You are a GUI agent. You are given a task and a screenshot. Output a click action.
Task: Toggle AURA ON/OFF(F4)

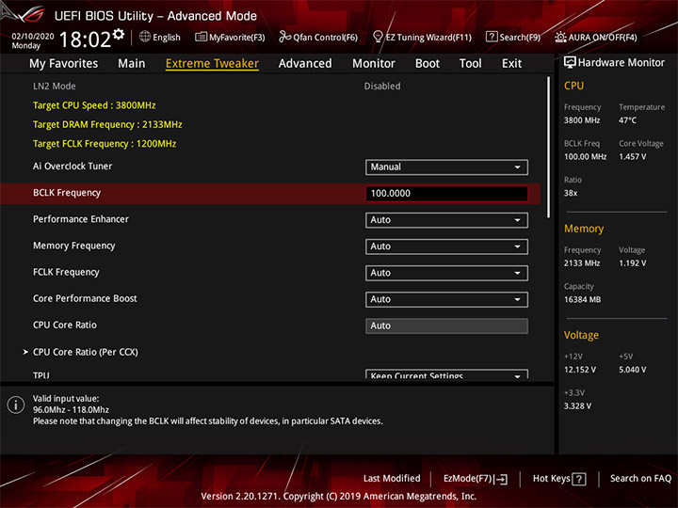tap(596, 37)
